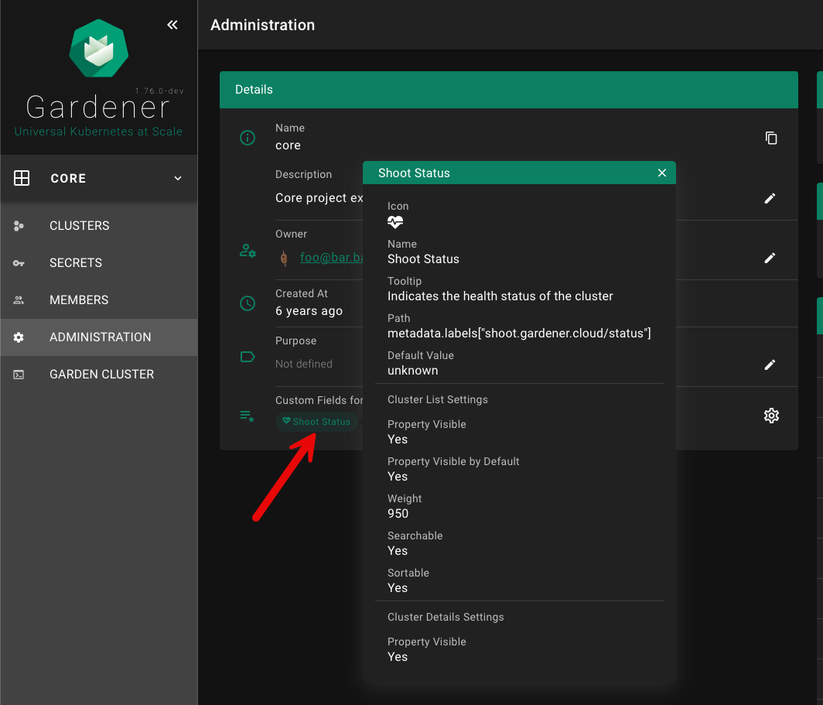The image size is (823, 705).
Task: Click the pencil icon to edit the Purpose
Action: (x=769, y=364)
